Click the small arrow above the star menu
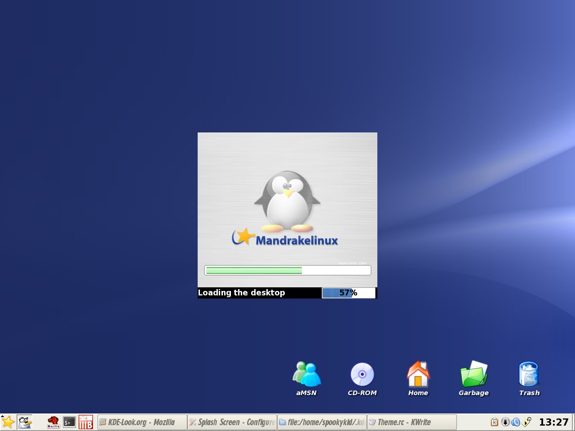The image size is (575, 431). coord(2,416)
